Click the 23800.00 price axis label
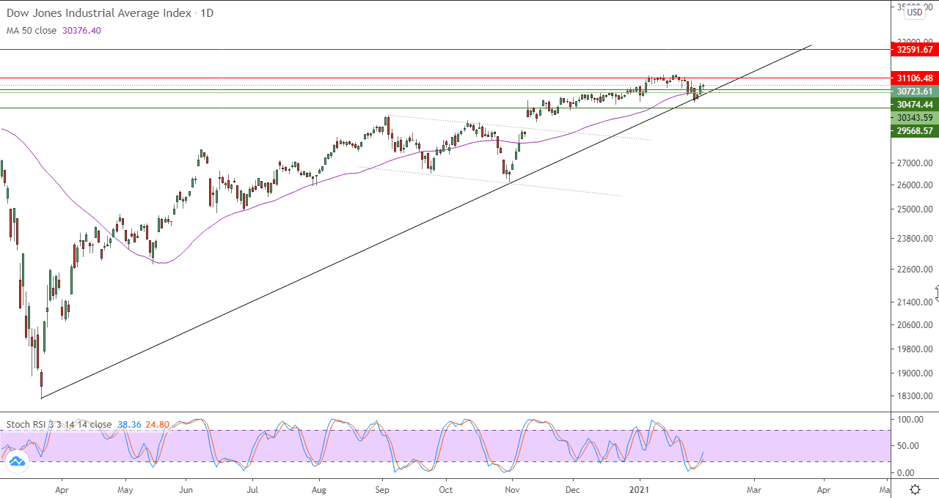The image size is (939, 498). (914, 239)
